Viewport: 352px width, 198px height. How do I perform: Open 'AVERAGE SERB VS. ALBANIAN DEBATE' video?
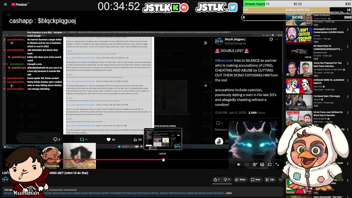[329, 81]
